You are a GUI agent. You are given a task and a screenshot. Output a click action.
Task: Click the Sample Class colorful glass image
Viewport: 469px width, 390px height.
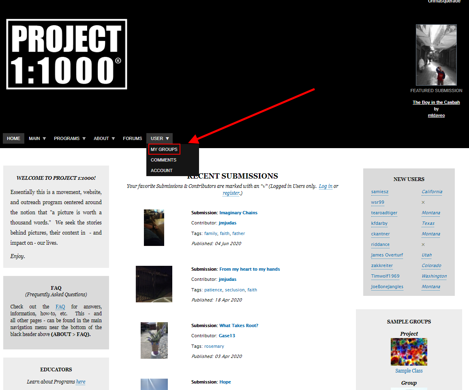point(409,352)
